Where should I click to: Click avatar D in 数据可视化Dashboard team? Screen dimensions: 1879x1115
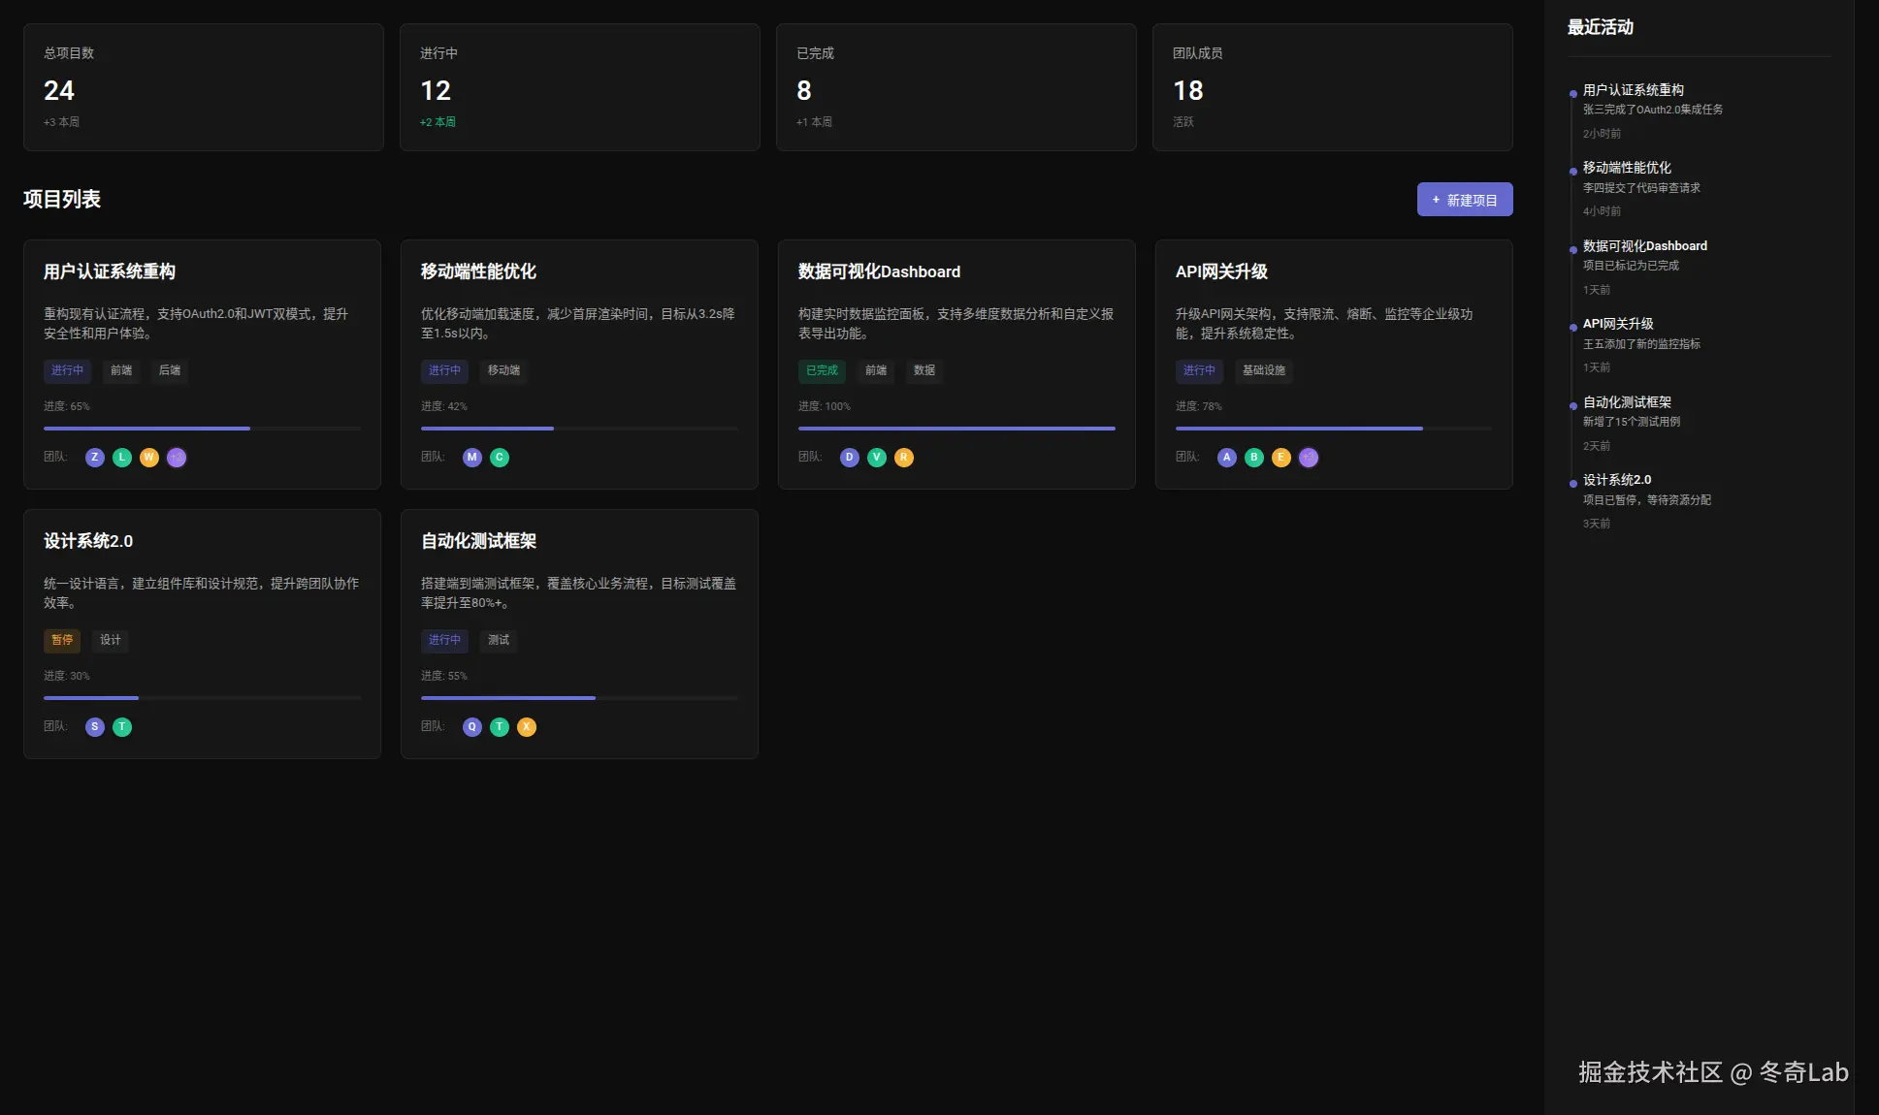tap(849, 457)
